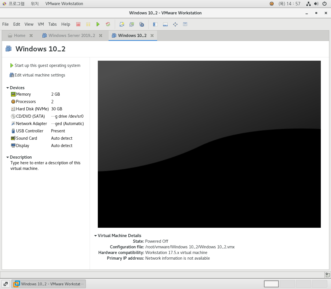This screenshot has height=289, width=331.
Task: Open the snapshot manager toolbar icon
Action: (x=142, y=24)
